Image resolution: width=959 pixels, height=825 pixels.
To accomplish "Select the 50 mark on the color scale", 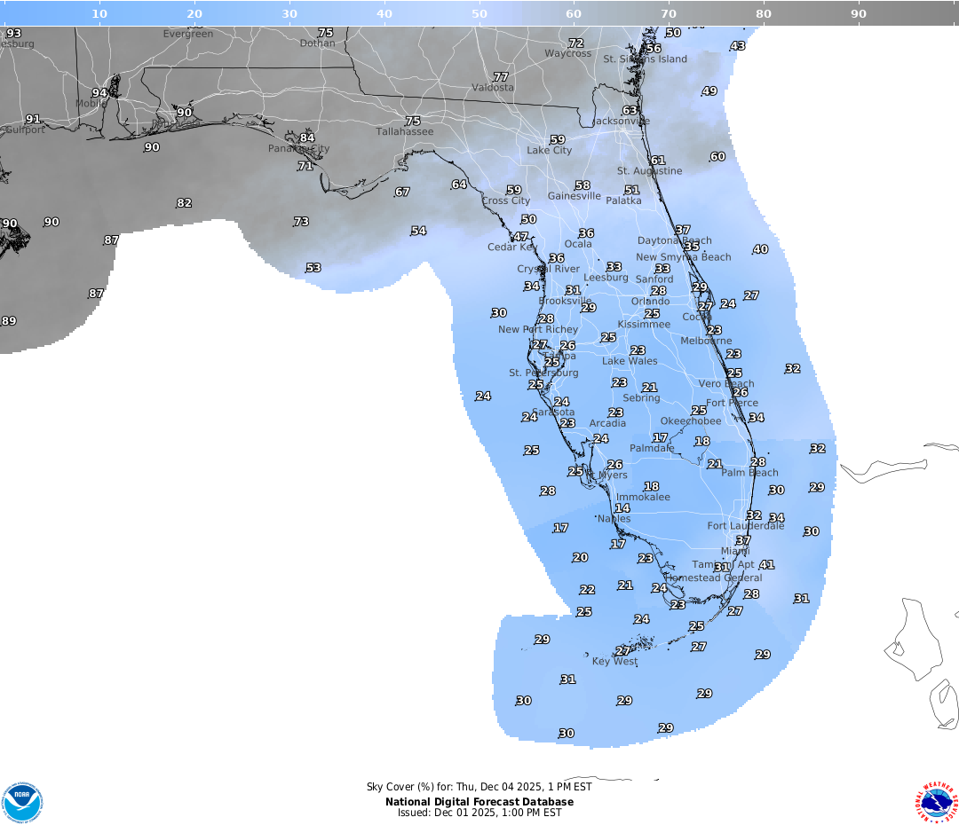I will click(x=479, y=13).
